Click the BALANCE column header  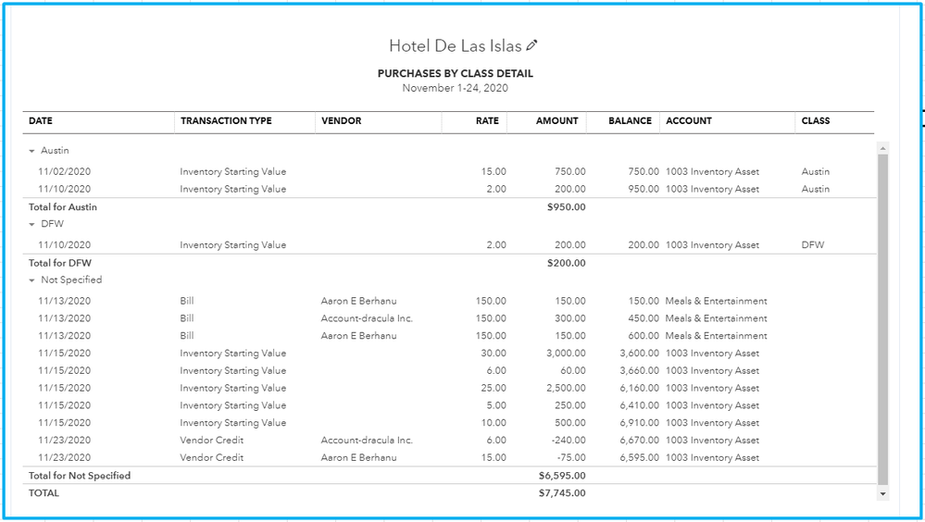[x=630, y=121]
